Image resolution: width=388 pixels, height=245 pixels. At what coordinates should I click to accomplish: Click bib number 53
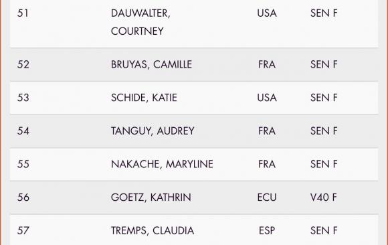pyautogui.click(x=23, y=98)
